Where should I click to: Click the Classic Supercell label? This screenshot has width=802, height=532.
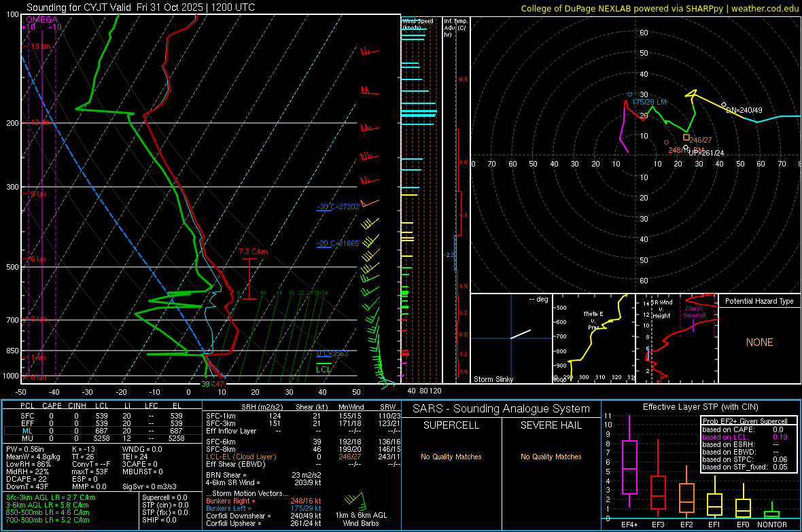click(x=694, y=312)
